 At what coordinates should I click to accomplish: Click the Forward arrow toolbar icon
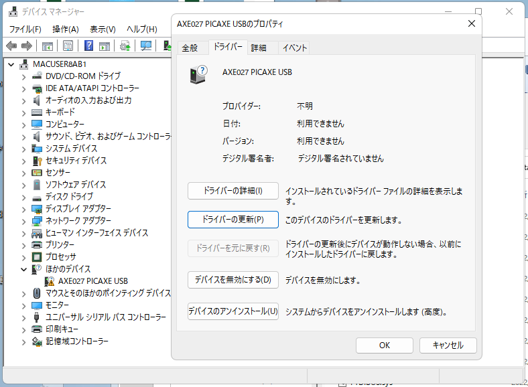(x=27, y=46)
